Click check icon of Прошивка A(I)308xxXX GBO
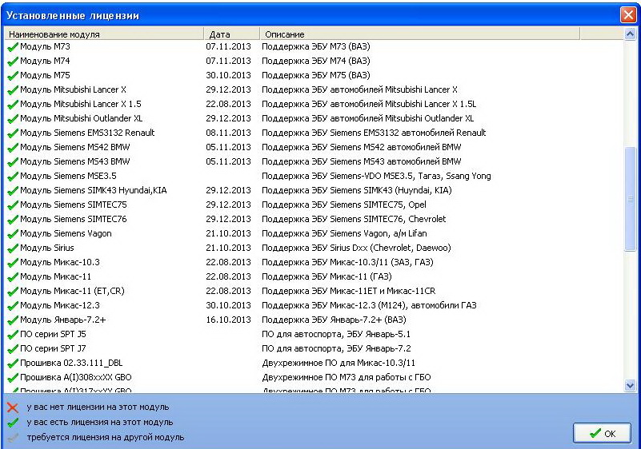The width and height of the screenshot is (641, 449). (x=13, y=378)
